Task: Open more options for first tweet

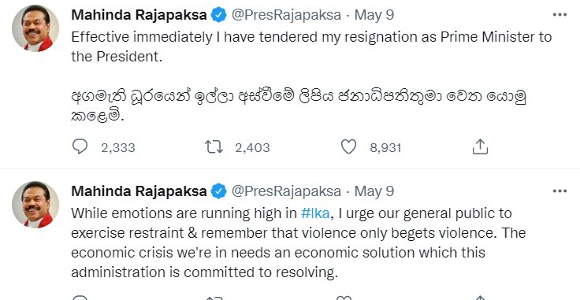Action: tap(560, 15)
